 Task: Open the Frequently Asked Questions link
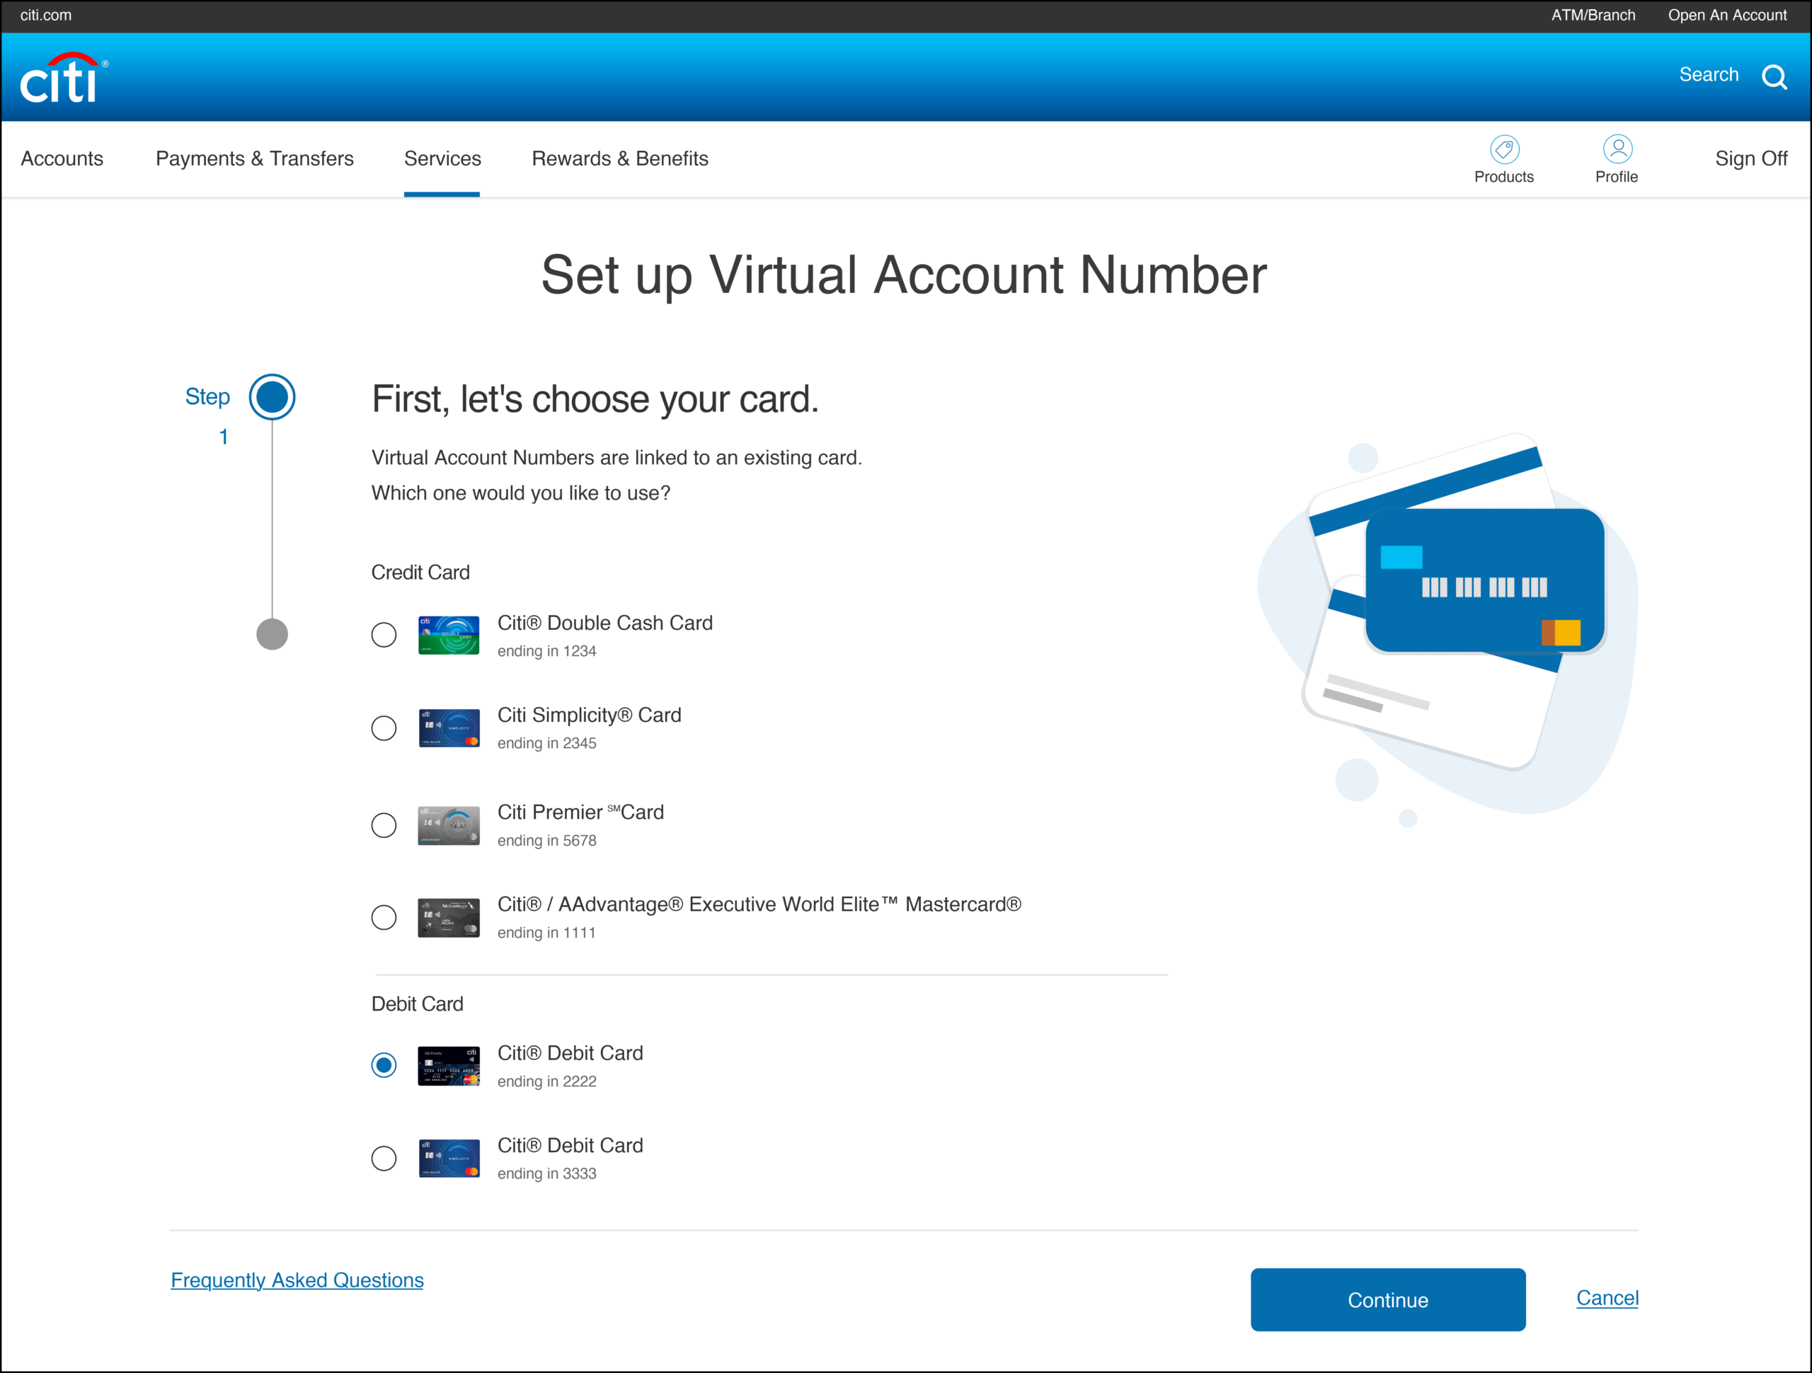pos(297,1280)
